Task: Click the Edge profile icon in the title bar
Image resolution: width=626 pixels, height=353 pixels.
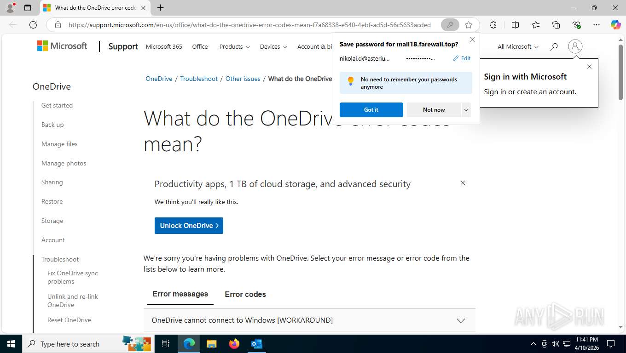Action: 10,7
